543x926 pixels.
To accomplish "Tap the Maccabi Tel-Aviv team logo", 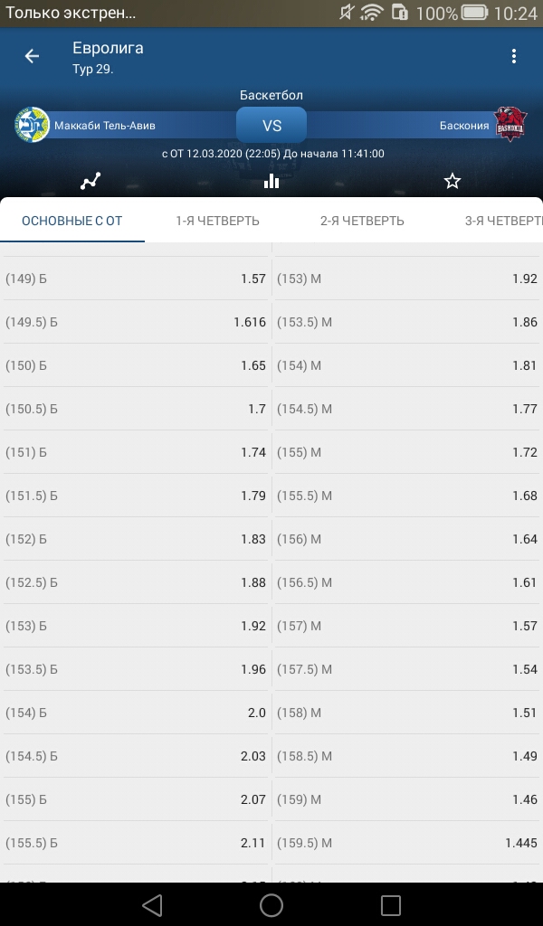I will pos(32,125).
